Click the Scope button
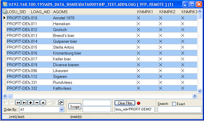Viewport: 204px width, 121px height. click(x=75, y=107)
